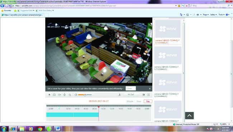The height and width of the screenshot is (132, 233).
Task: Select the Day timeline scale
Action: click(x=148, y=101)
